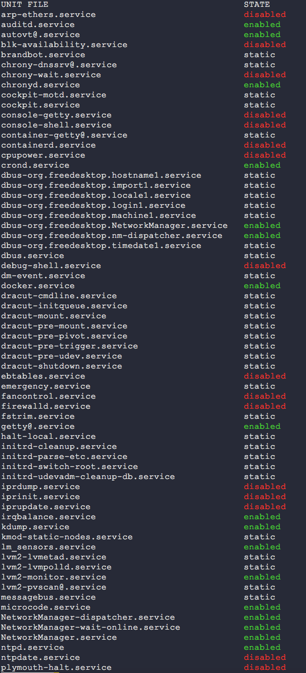Click enabled state of lm_sensors.service
The image size is (306, 673).
coord(262,547)
